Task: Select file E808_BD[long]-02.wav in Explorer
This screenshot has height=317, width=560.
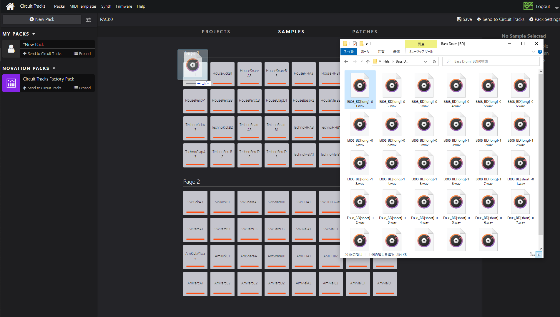Action: [392, 90]
